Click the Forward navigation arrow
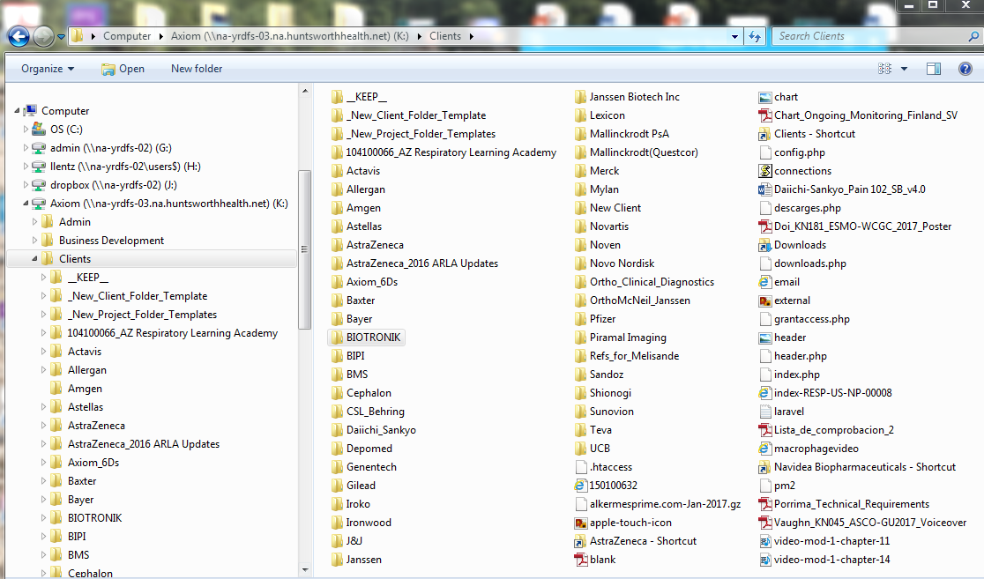The image size is (984, 579). pyautogui.click(x=43, y=37)
